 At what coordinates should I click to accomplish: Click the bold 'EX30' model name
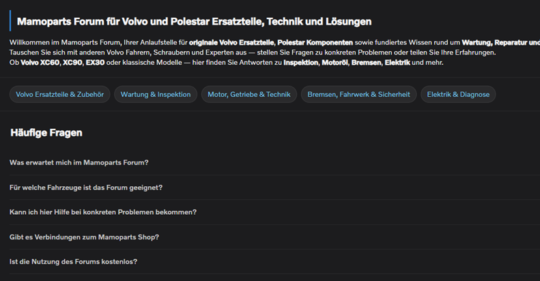point(96,63)
